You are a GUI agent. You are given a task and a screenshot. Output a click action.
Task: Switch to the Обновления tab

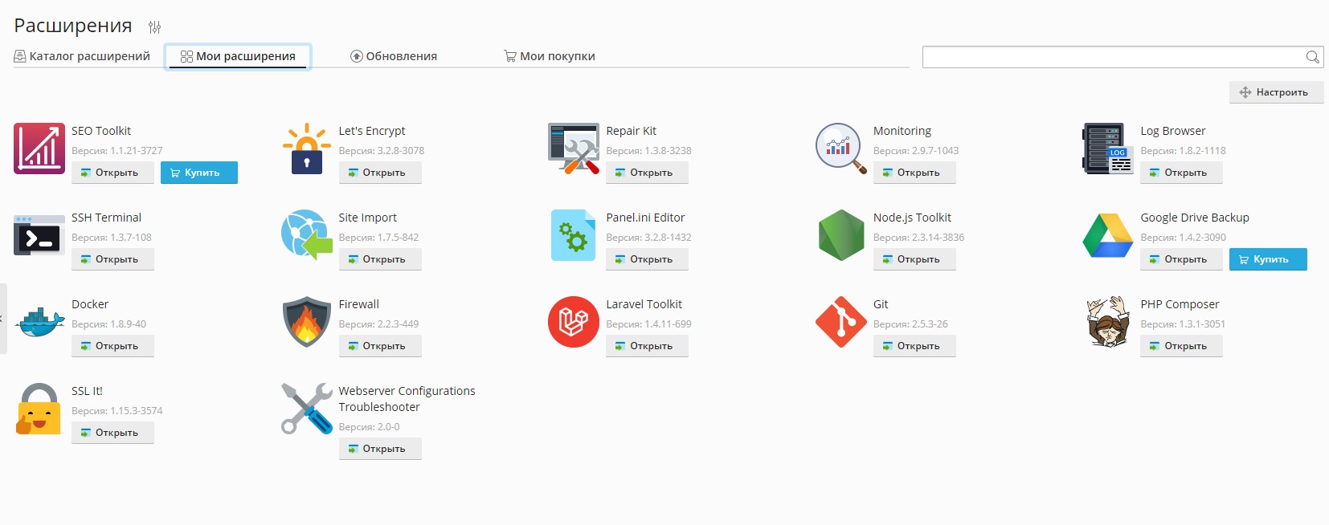coord(394,56)
